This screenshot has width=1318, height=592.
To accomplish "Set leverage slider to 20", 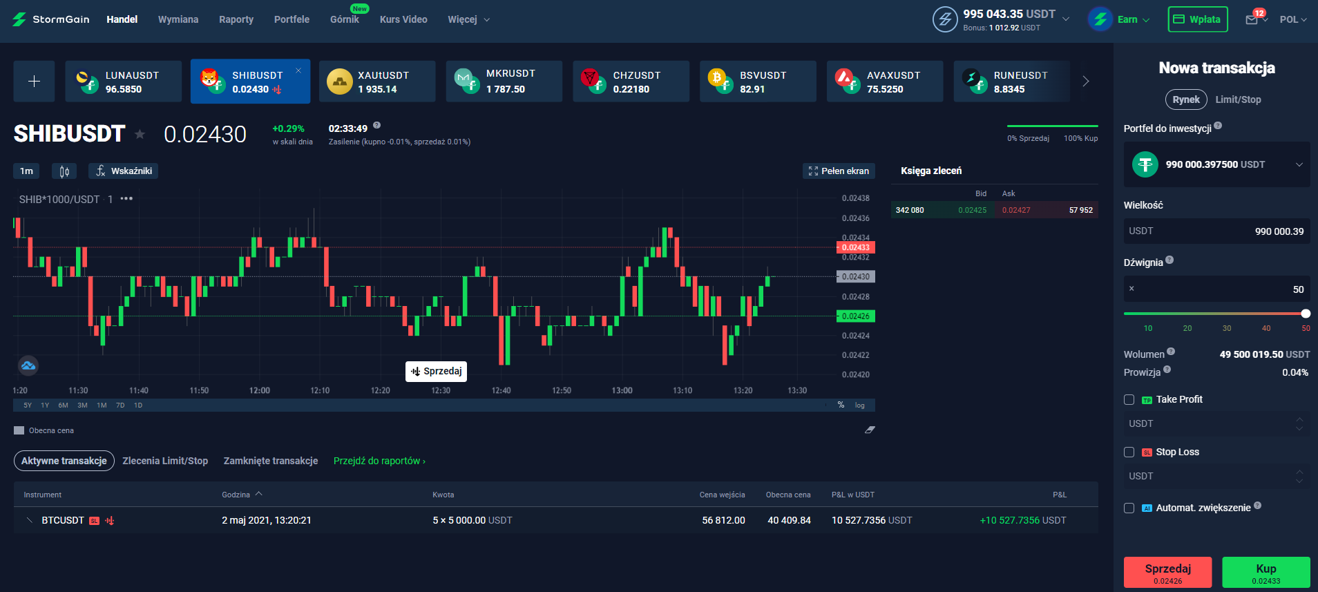I will 1187,328.
